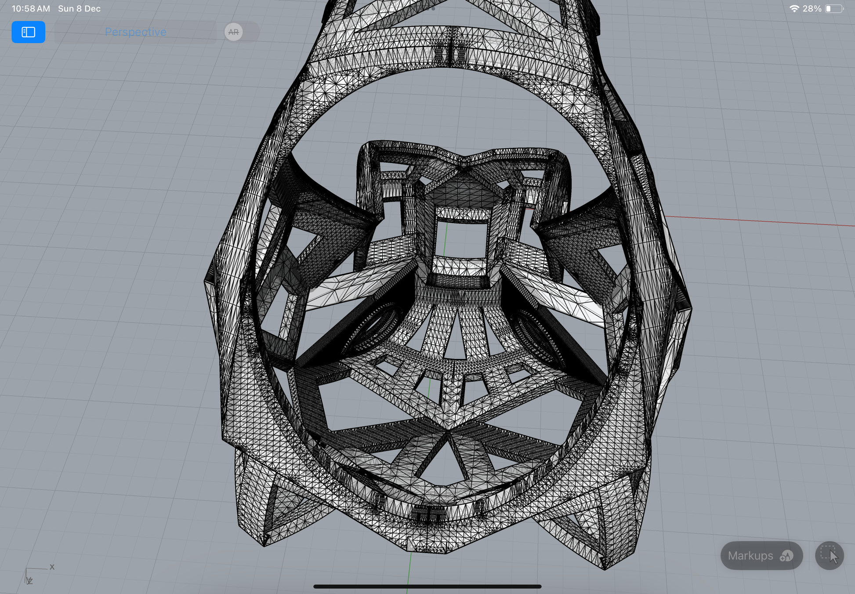
Task: Tap the X label on axis gizmo
Action: pyautogui.click(x=52, y=567)
